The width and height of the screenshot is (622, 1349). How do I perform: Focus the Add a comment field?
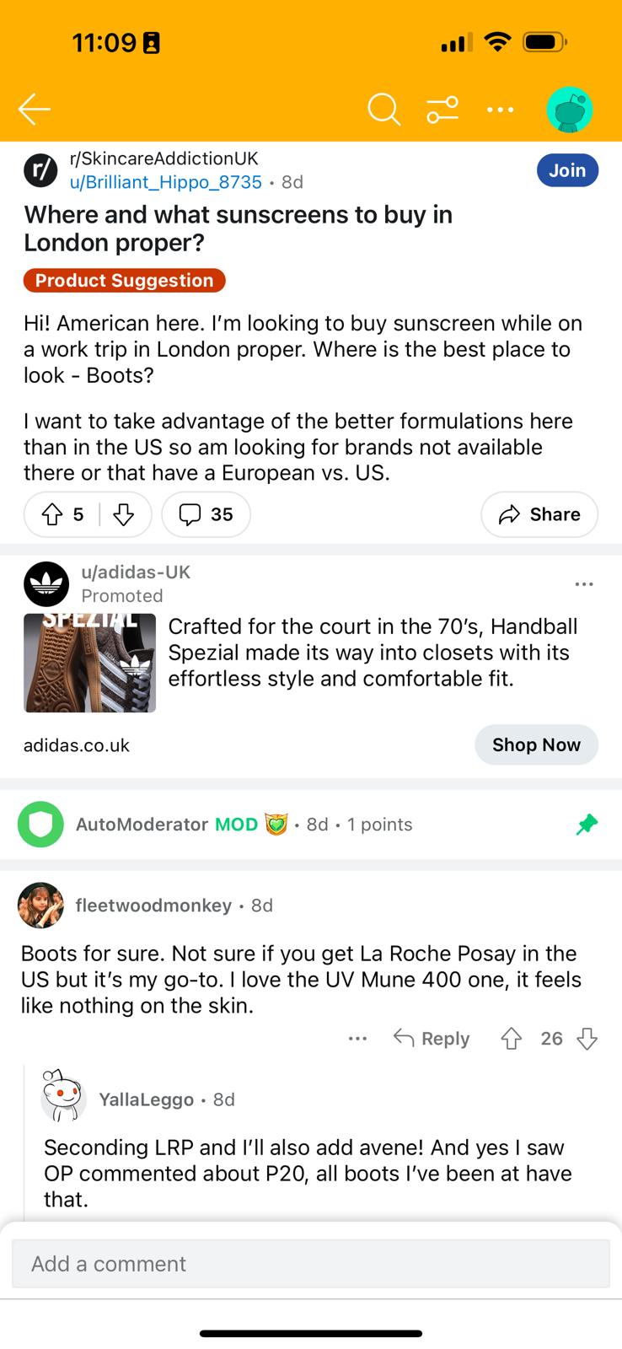click(311, 1264)
